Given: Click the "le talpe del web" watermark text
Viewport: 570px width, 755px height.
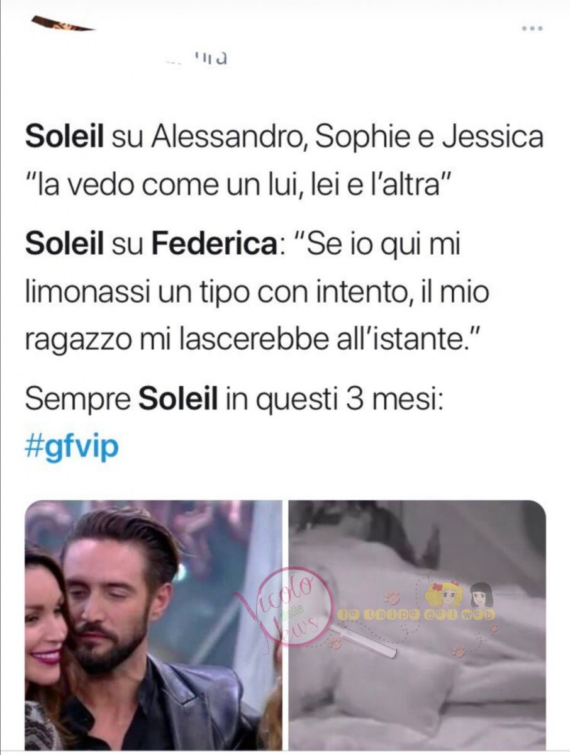Looking at the screenshot, I should tap(417, 614).
